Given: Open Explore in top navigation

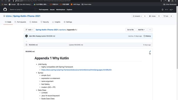Looking at the screenshot, I should point(70,10).
